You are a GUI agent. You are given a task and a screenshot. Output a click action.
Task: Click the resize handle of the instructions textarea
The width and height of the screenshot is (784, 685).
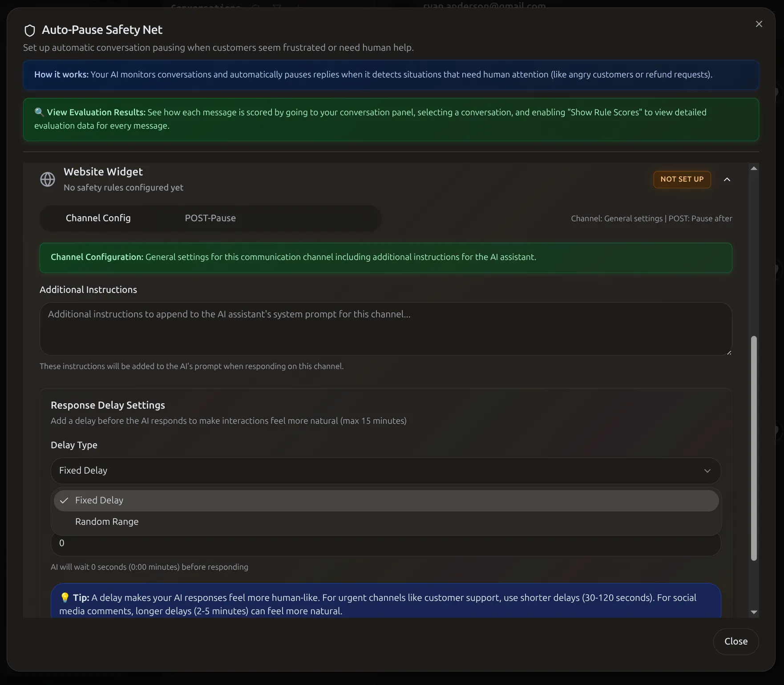coord(728,352)
